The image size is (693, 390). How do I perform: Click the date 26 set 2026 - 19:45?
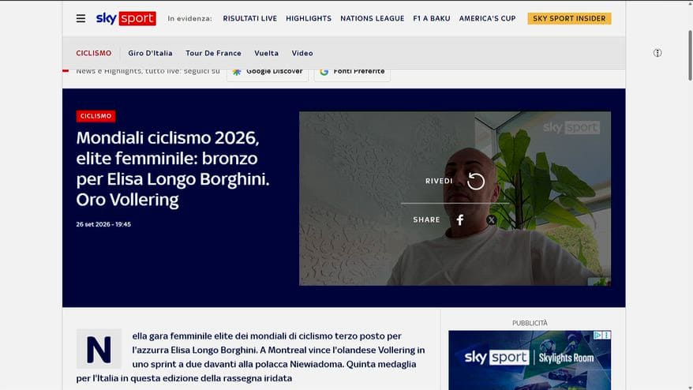point(103,224)
